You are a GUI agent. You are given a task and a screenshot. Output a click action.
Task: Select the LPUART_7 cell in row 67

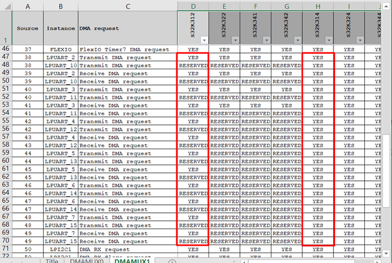click(x=61, y=217)
